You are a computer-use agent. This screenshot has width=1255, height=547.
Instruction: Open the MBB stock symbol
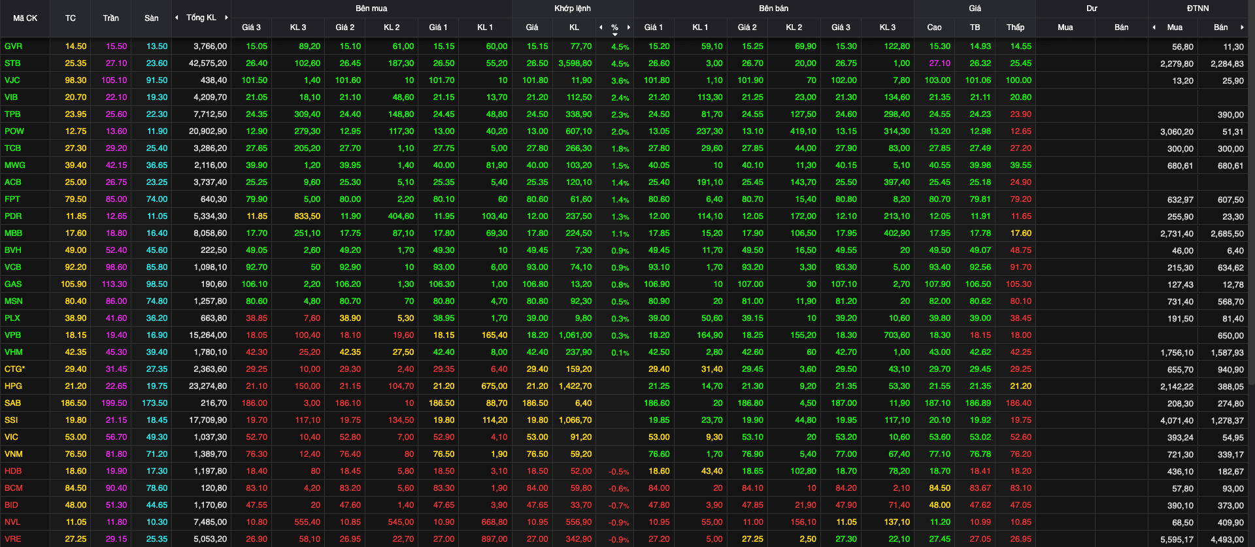click(13, 233)
